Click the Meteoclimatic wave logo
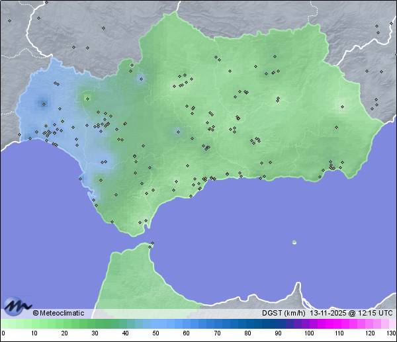397x342 pixels. [x=18, y=306]
